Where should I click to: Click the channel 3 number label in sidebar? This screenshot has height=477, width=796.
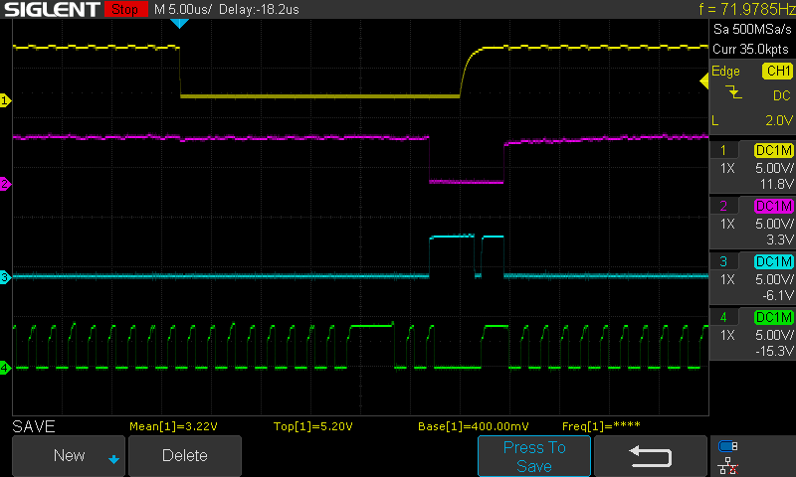coord(723,261)
